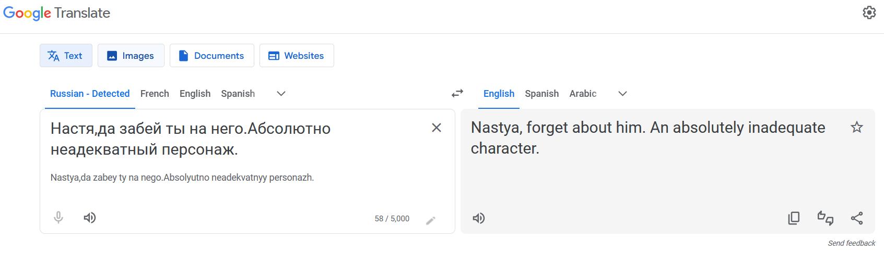This screenshot has width=884, height=264.
Task: Click the Send feedback link
Action: [x=851, y=243]
